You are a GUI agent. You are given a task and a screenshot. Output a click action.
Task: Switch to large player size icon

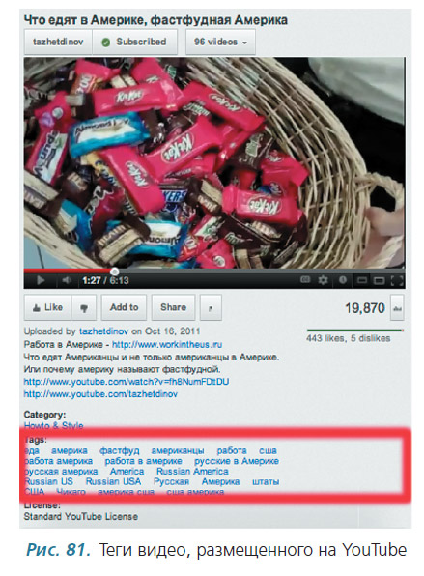pos(379,281)
